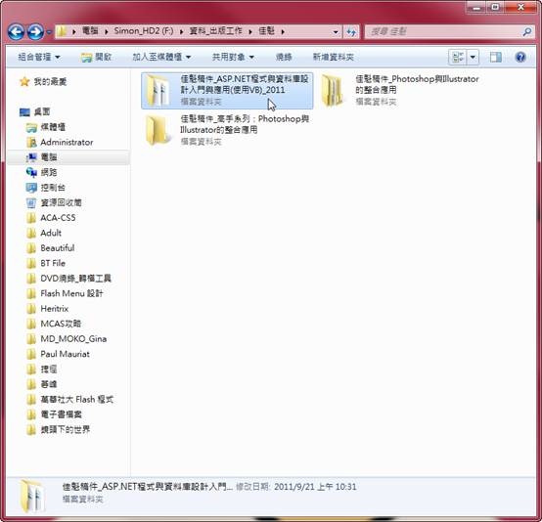This screenshot has height=522, width=542.
Task: Open the 加入至媒體櫃 dropdown menu
Action: (x=161, y=57)
